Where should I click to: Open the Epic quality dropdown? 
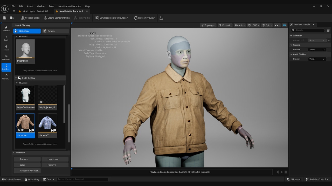point(267,25)
